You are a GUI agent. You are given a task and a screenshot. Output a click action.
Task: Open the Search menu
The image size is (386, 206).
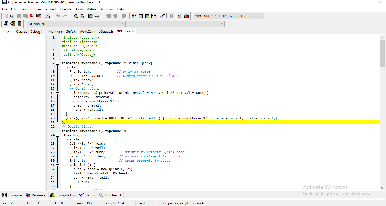tap(25, 9)
